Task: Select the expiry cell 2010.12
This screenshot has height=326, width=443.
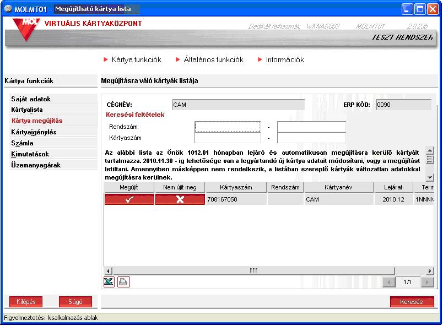Action: [x=393, y=199]
